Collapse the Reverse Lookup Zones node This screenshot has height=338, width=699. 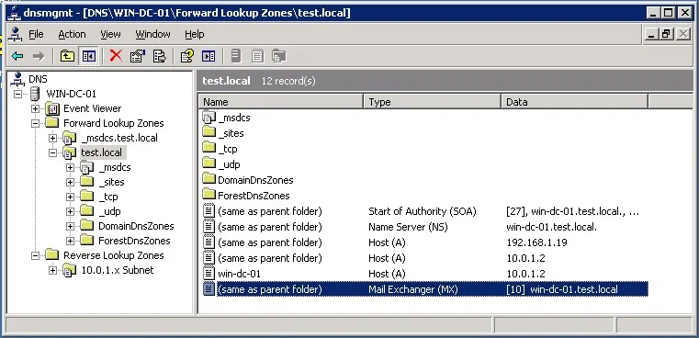pyautogui.click(x=35, y=255)
